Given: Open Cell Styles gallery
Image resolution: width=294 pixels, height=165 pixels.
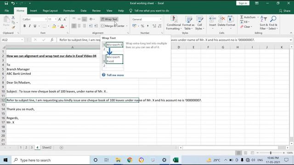Looking at the screenshot, I should 199,23.
